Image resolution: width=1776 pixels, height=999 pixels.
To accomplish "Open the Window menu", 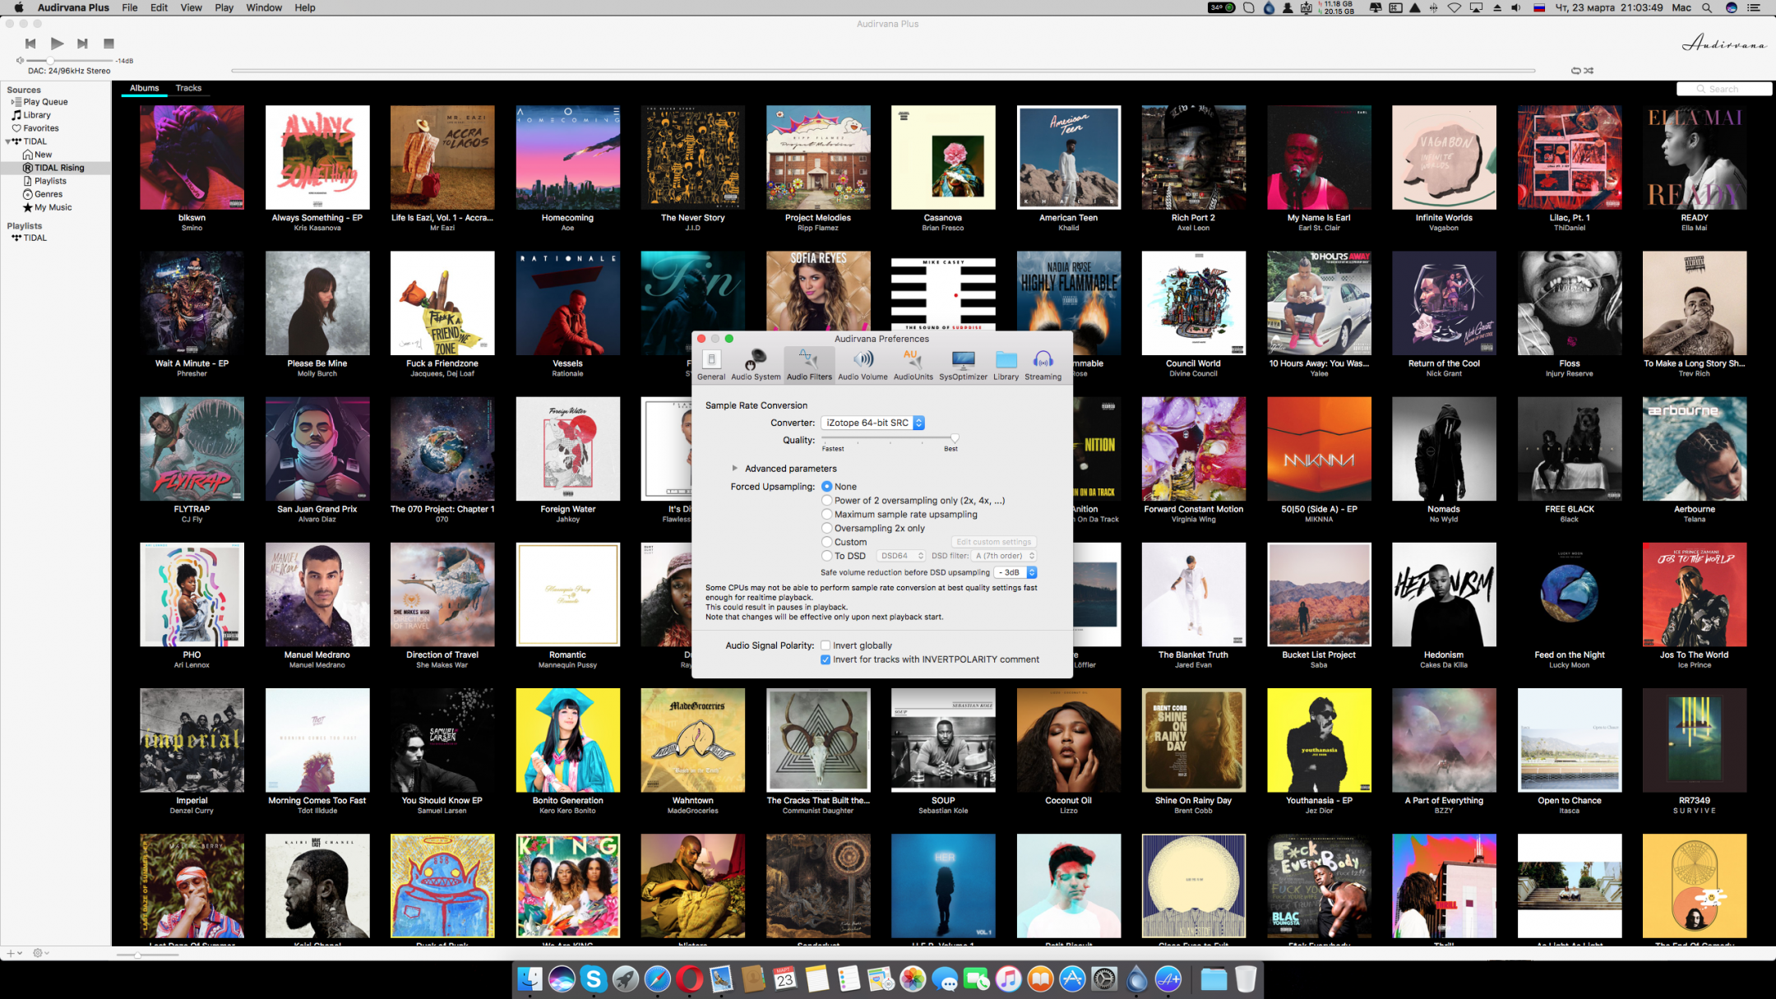I will pyautogui.click(x=264, y=7).
